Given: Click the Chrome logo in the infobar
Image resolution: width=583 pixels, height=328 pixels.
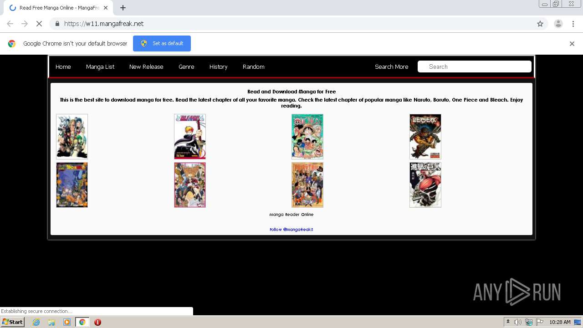Looking at the screenshot, I should pos(12,44).
